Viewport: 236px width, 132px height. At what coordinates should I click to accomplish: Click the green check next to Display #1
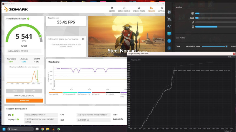click(x=18, y=119)
